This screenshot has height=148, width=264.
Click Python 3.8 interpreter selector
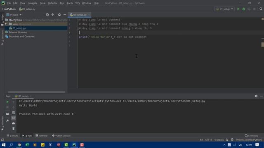coord(249,140)
